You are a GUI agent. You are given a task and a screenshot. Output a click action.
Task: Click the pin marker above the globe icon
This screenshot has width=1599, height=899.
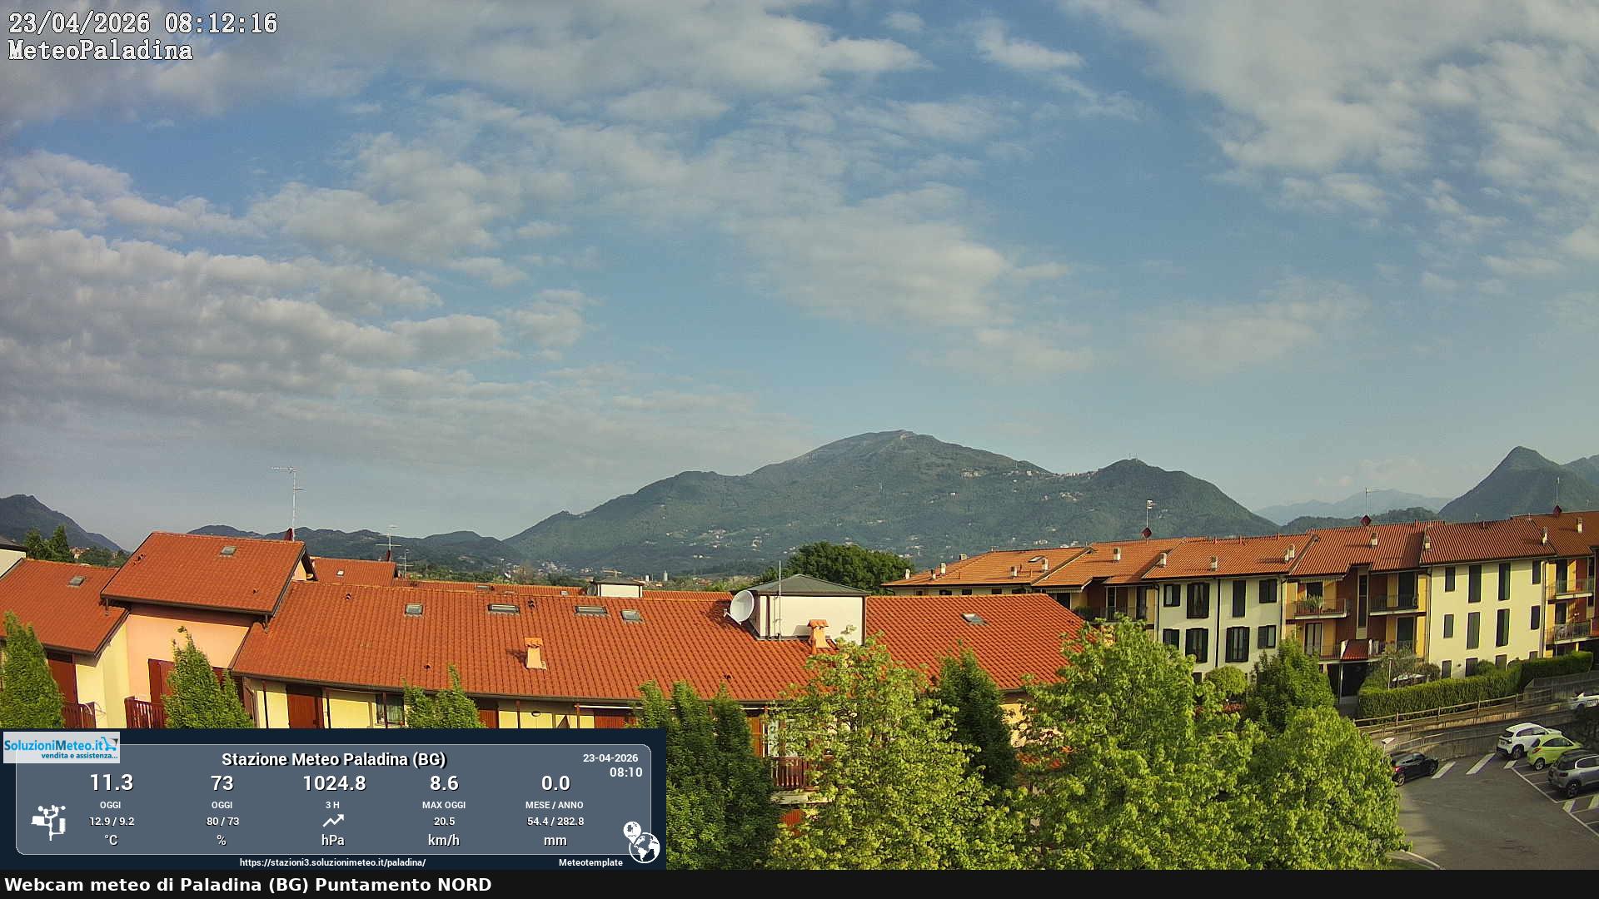(x=635, y=829)
